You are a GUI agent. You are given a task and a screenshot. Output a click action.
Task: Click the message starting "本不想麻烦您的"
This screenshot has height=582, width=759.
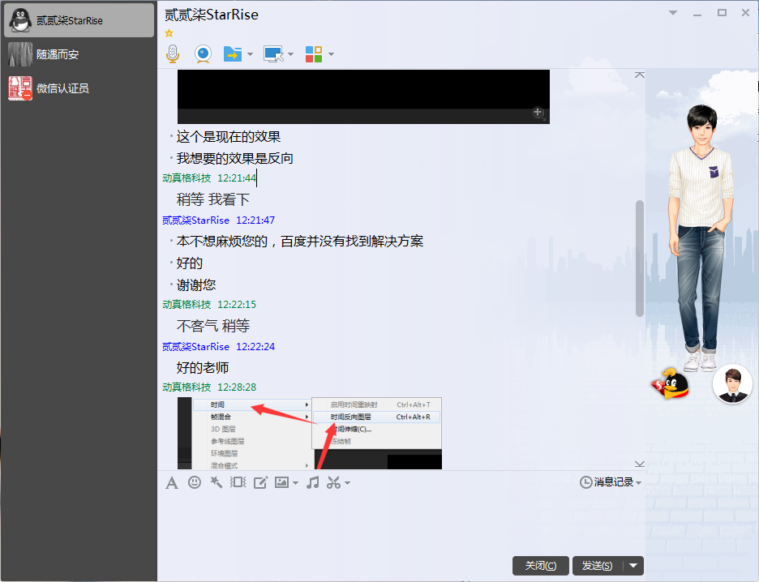300,241
